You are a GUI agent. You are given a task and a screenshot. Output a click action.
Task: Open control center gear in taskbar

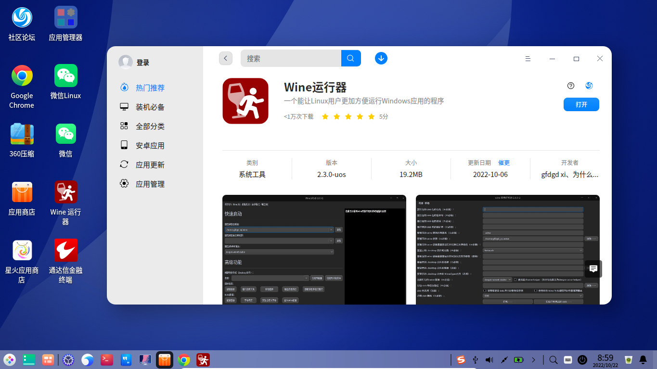pos(69,359)
